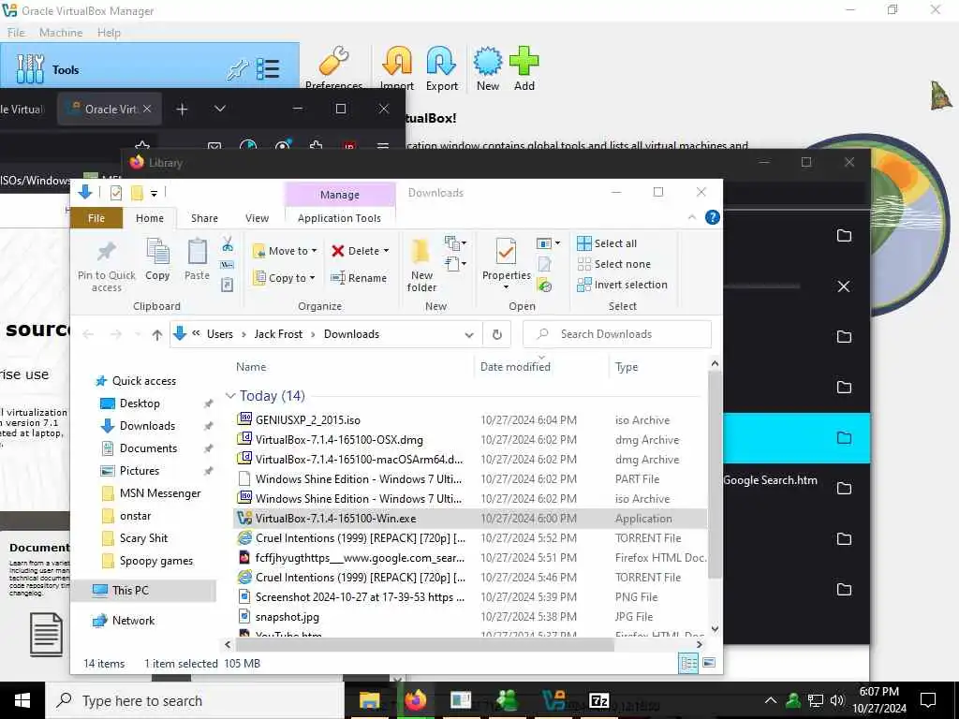
Task: Click the Export icon in VirtualBox Manager
Action: pyautogui.click(x=442, y=61)
